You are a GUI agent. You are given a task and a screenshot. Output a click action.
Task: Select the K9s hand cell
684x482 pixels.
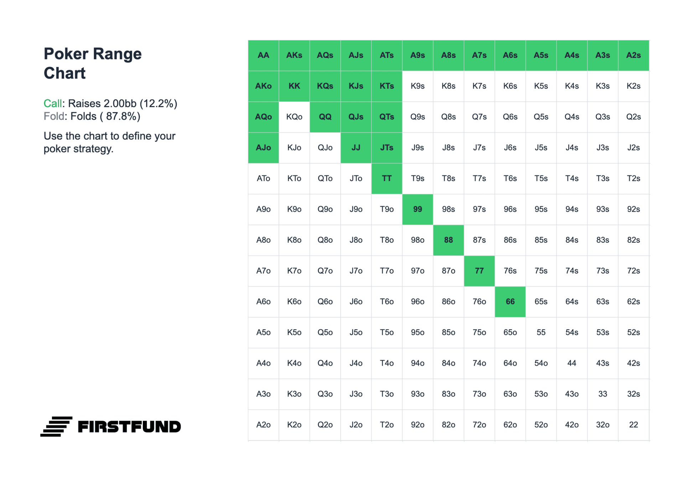pyautogui.click(x=418, y=86)
